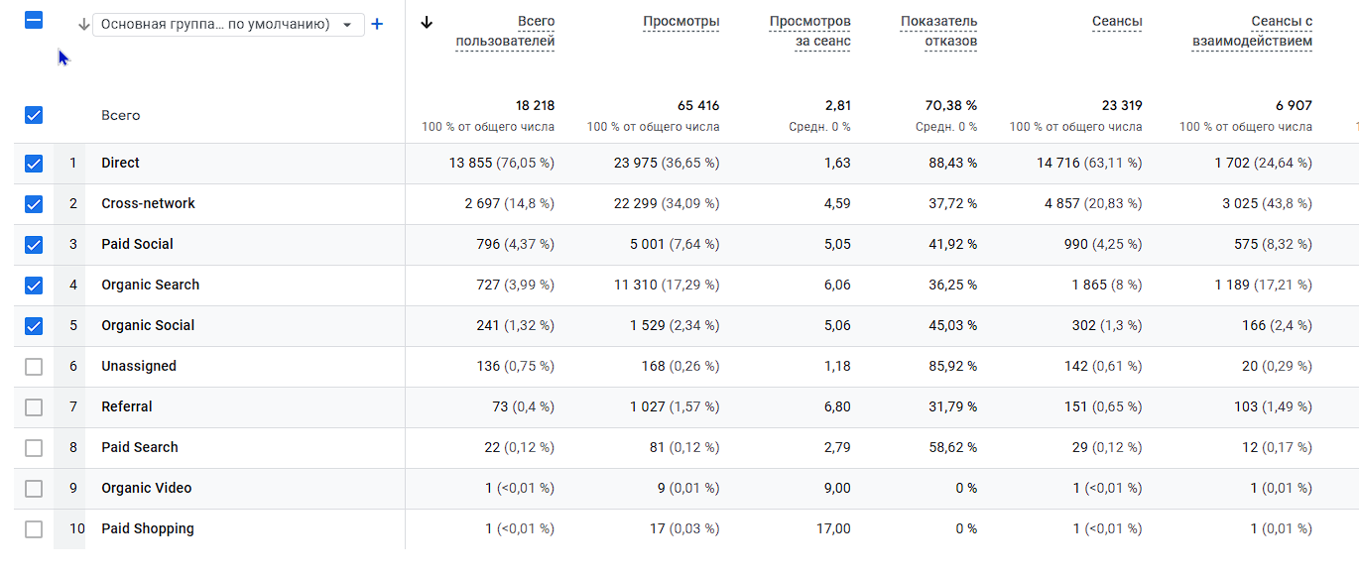This screenshot has width=1359, height=575.
Task: Sort by the Просмотры column header
Action: click(680, 22)
